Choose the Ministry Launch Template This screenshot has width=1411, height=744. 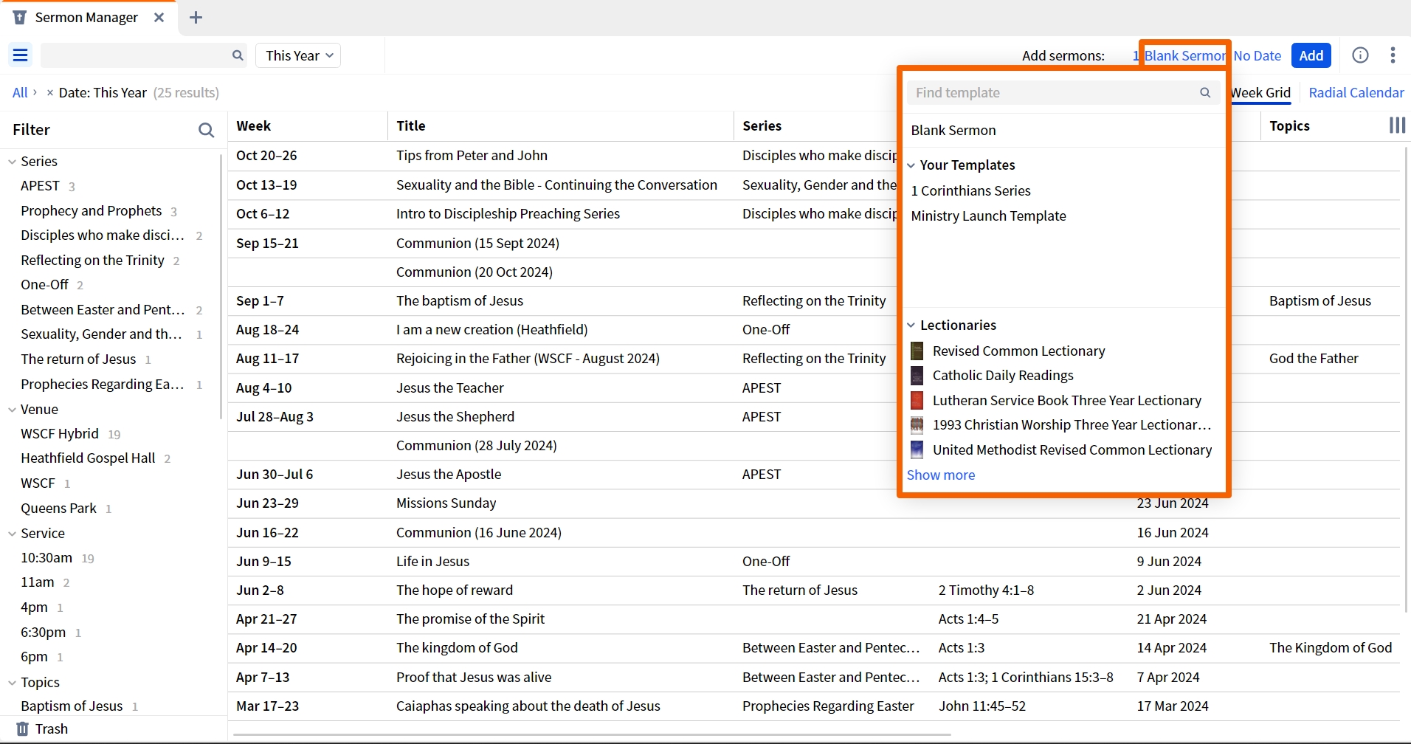(988, 216)
